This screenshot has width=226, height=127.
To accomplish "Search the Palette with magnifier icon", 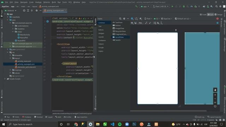I will tap(120, 19).
